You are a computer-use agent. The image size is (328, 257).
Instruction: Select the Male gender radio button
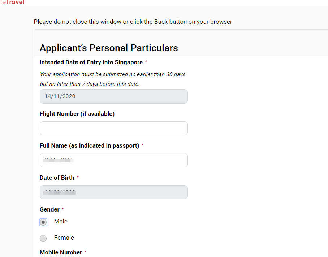(43, 222)
